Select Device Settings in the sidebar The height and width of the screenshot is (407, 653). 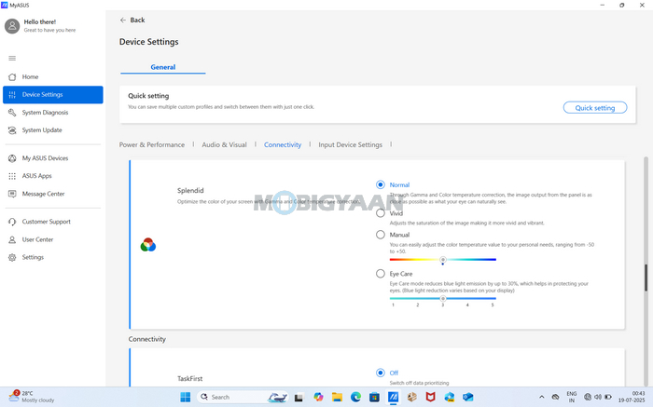[x=53, y=95]
